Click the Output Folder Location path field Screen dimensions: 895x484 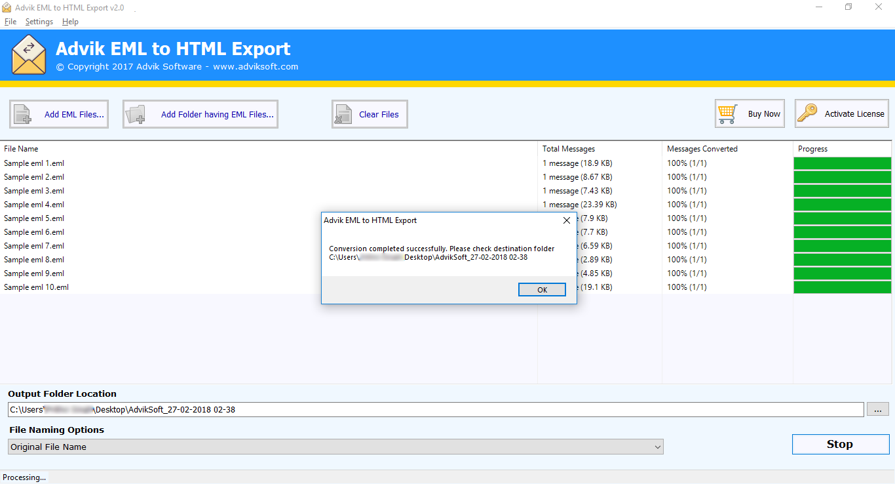436,409
